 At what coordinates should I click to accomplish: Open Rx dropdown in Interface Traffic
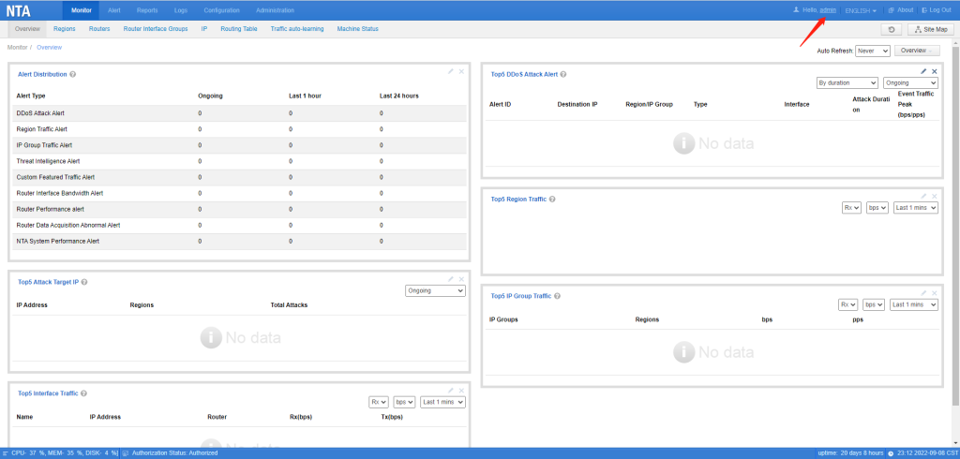379,402
